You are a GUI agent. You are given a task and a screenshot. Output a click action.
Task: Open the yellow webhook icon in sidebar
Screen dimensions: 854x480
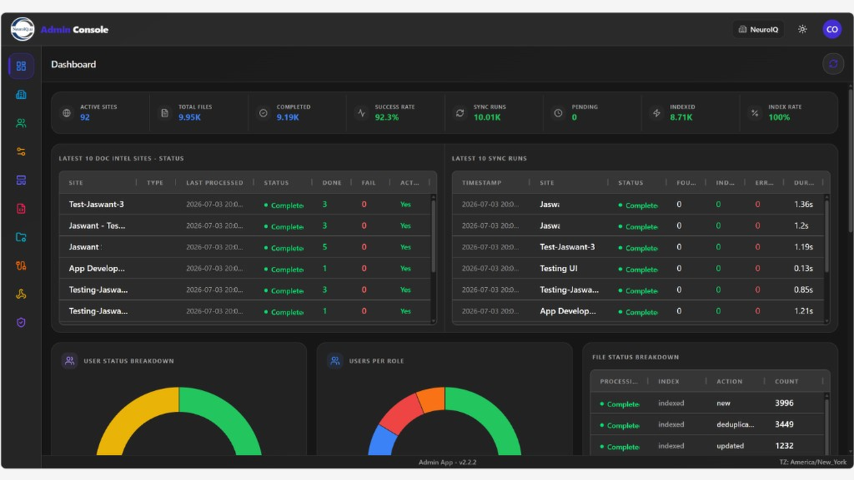point(21,294)
